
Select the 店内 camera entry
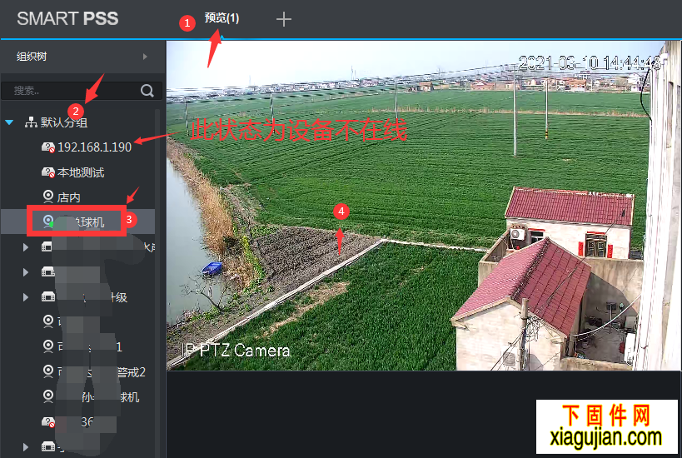[69, 197]
